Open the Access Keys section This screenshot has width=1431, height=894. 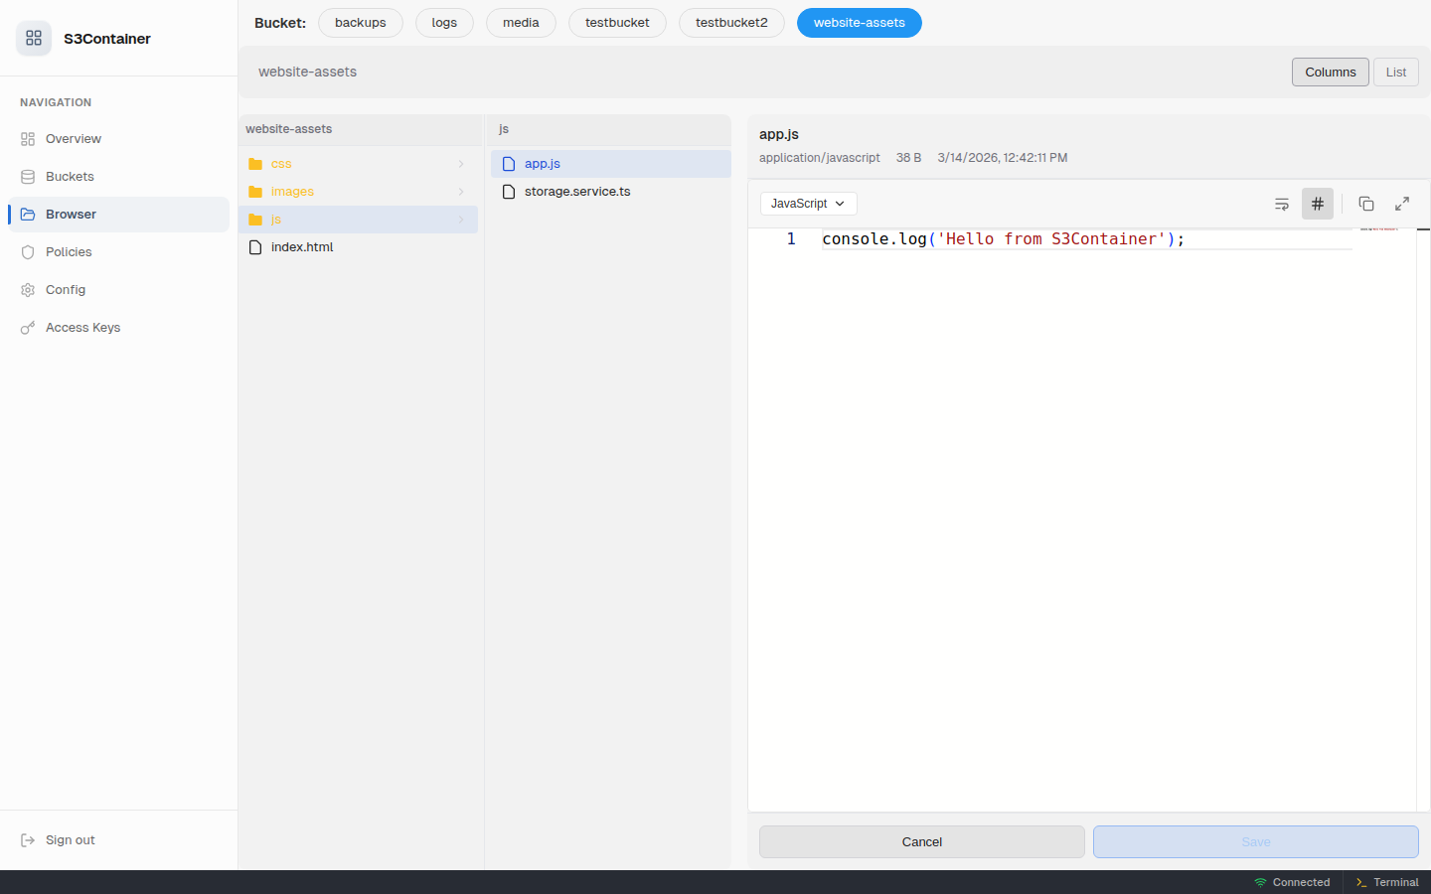click(81, 327)
